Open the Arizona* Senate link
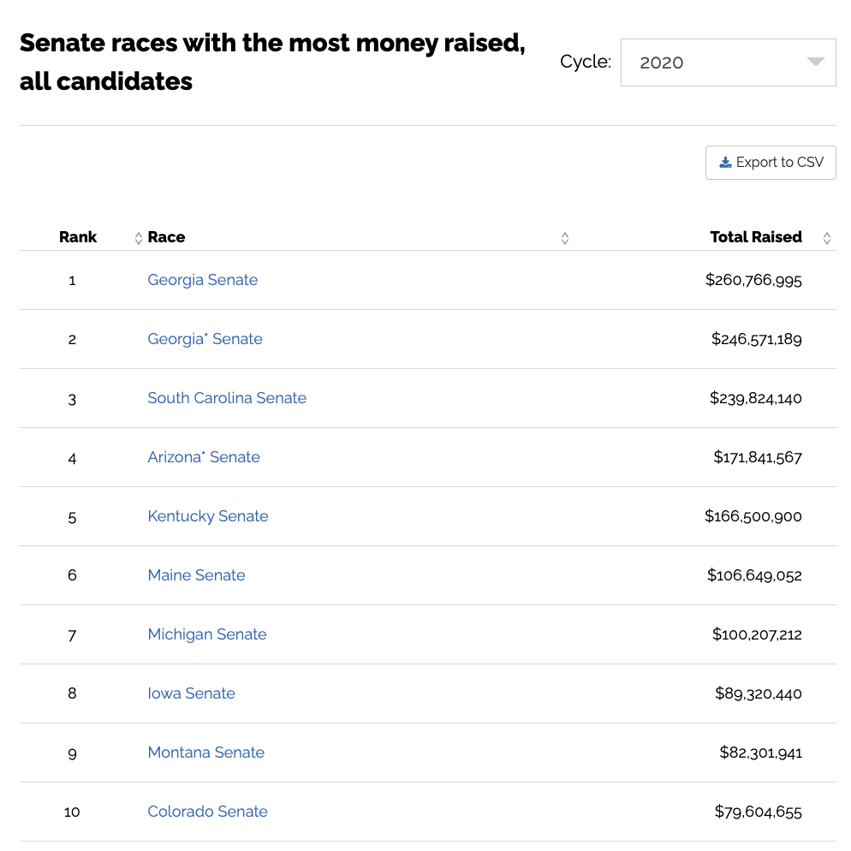 point(204,457)
